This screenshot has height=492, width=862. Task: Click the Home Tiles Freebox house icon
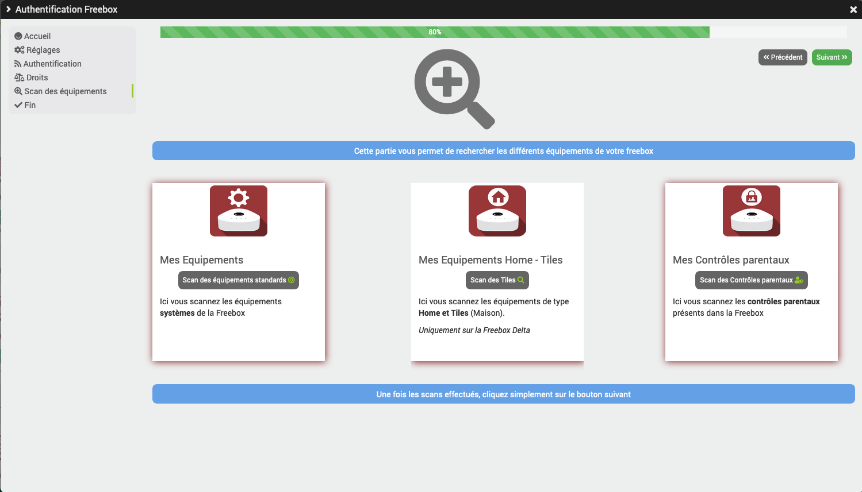pos(497,211)
